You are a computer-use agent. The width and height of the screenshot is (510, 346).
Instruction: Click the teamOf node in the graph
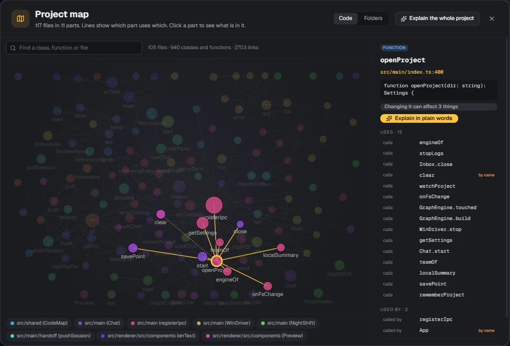tap(220, 242)
